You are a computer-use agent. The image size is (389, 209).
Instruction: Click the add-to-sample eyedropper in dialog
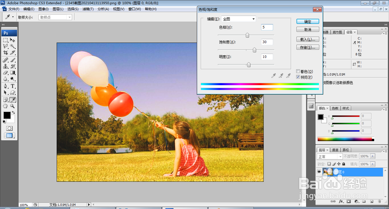[x=281, y=76]
